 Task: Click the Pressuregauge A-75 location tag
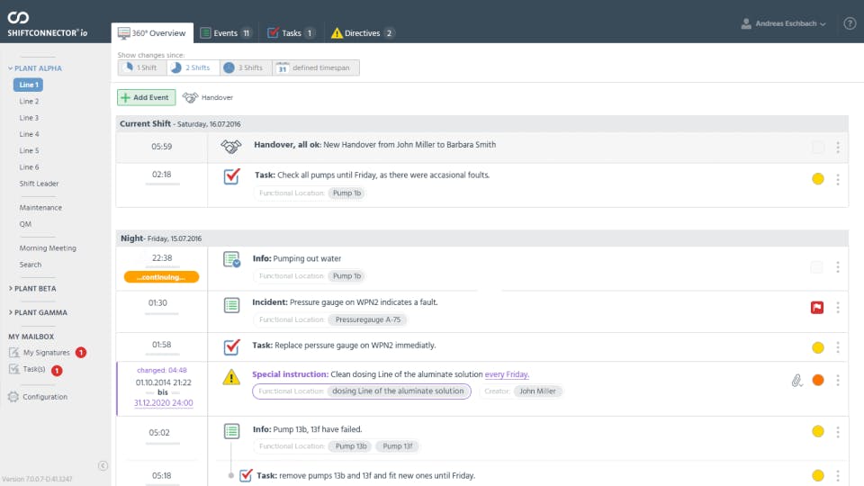point(367,319)
